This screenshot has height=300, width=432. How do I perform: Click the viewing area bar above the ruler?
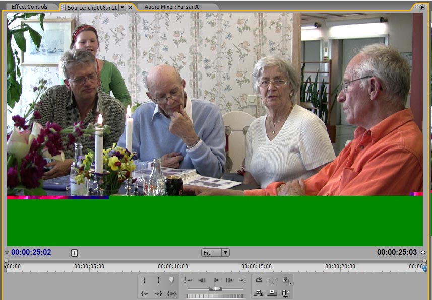215,260
